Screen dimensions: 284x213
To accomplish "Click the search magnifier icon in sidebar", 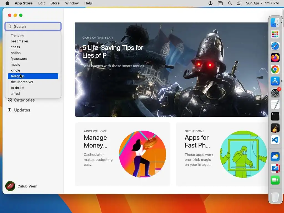I will pos(9,26).
